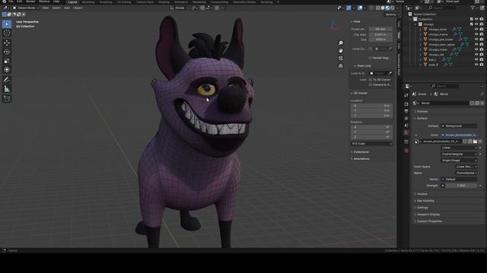Hide shungu_tail in viewport
The height and width of the screenshot is (273, 487).
pyautogui.click(x=476, y=55)
